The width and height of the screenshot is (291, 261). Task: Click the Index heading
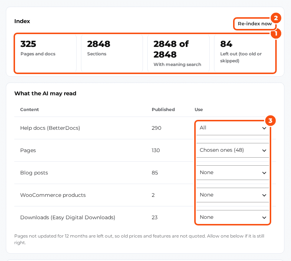click(x=22, y=21)
